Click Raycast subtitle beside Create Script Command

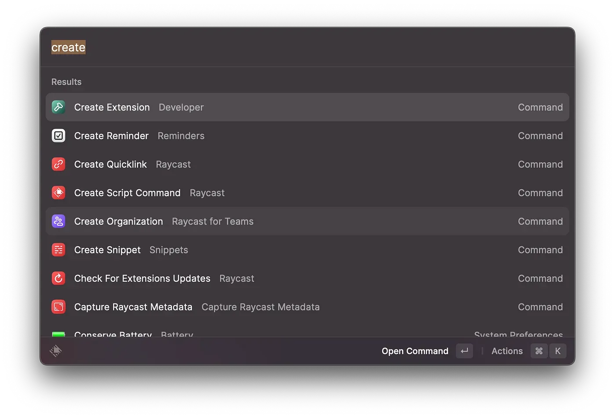pos(207,193)
